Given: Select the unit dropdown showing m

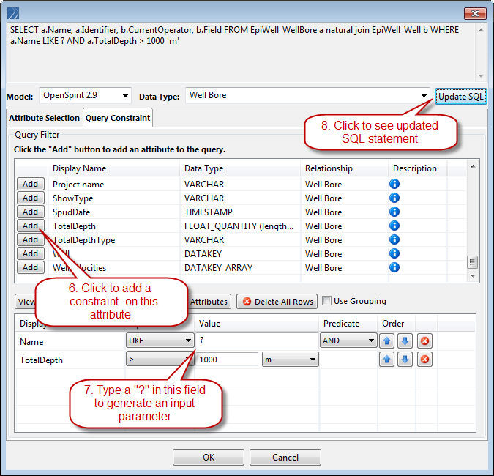Looking at the screenshot, I should (x=290, y=360).
